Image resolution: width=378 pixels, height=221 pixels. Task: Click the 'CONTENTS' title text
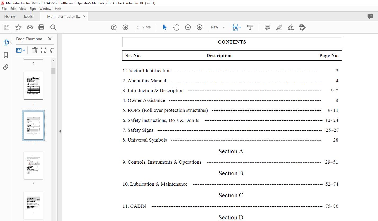click(232, 42)
